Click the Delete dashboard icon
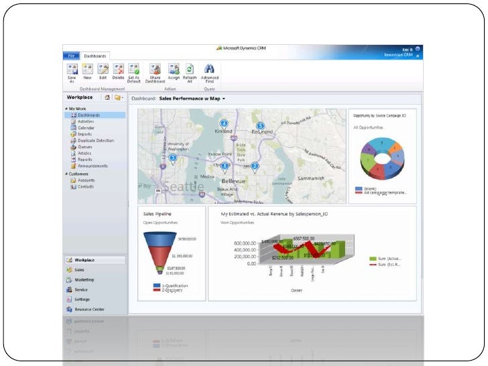 coord(118,72)
